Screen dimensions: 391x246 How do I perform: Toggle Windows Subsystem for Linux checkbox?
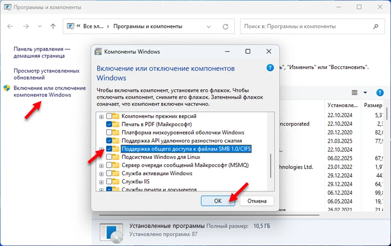click(109, 157)
